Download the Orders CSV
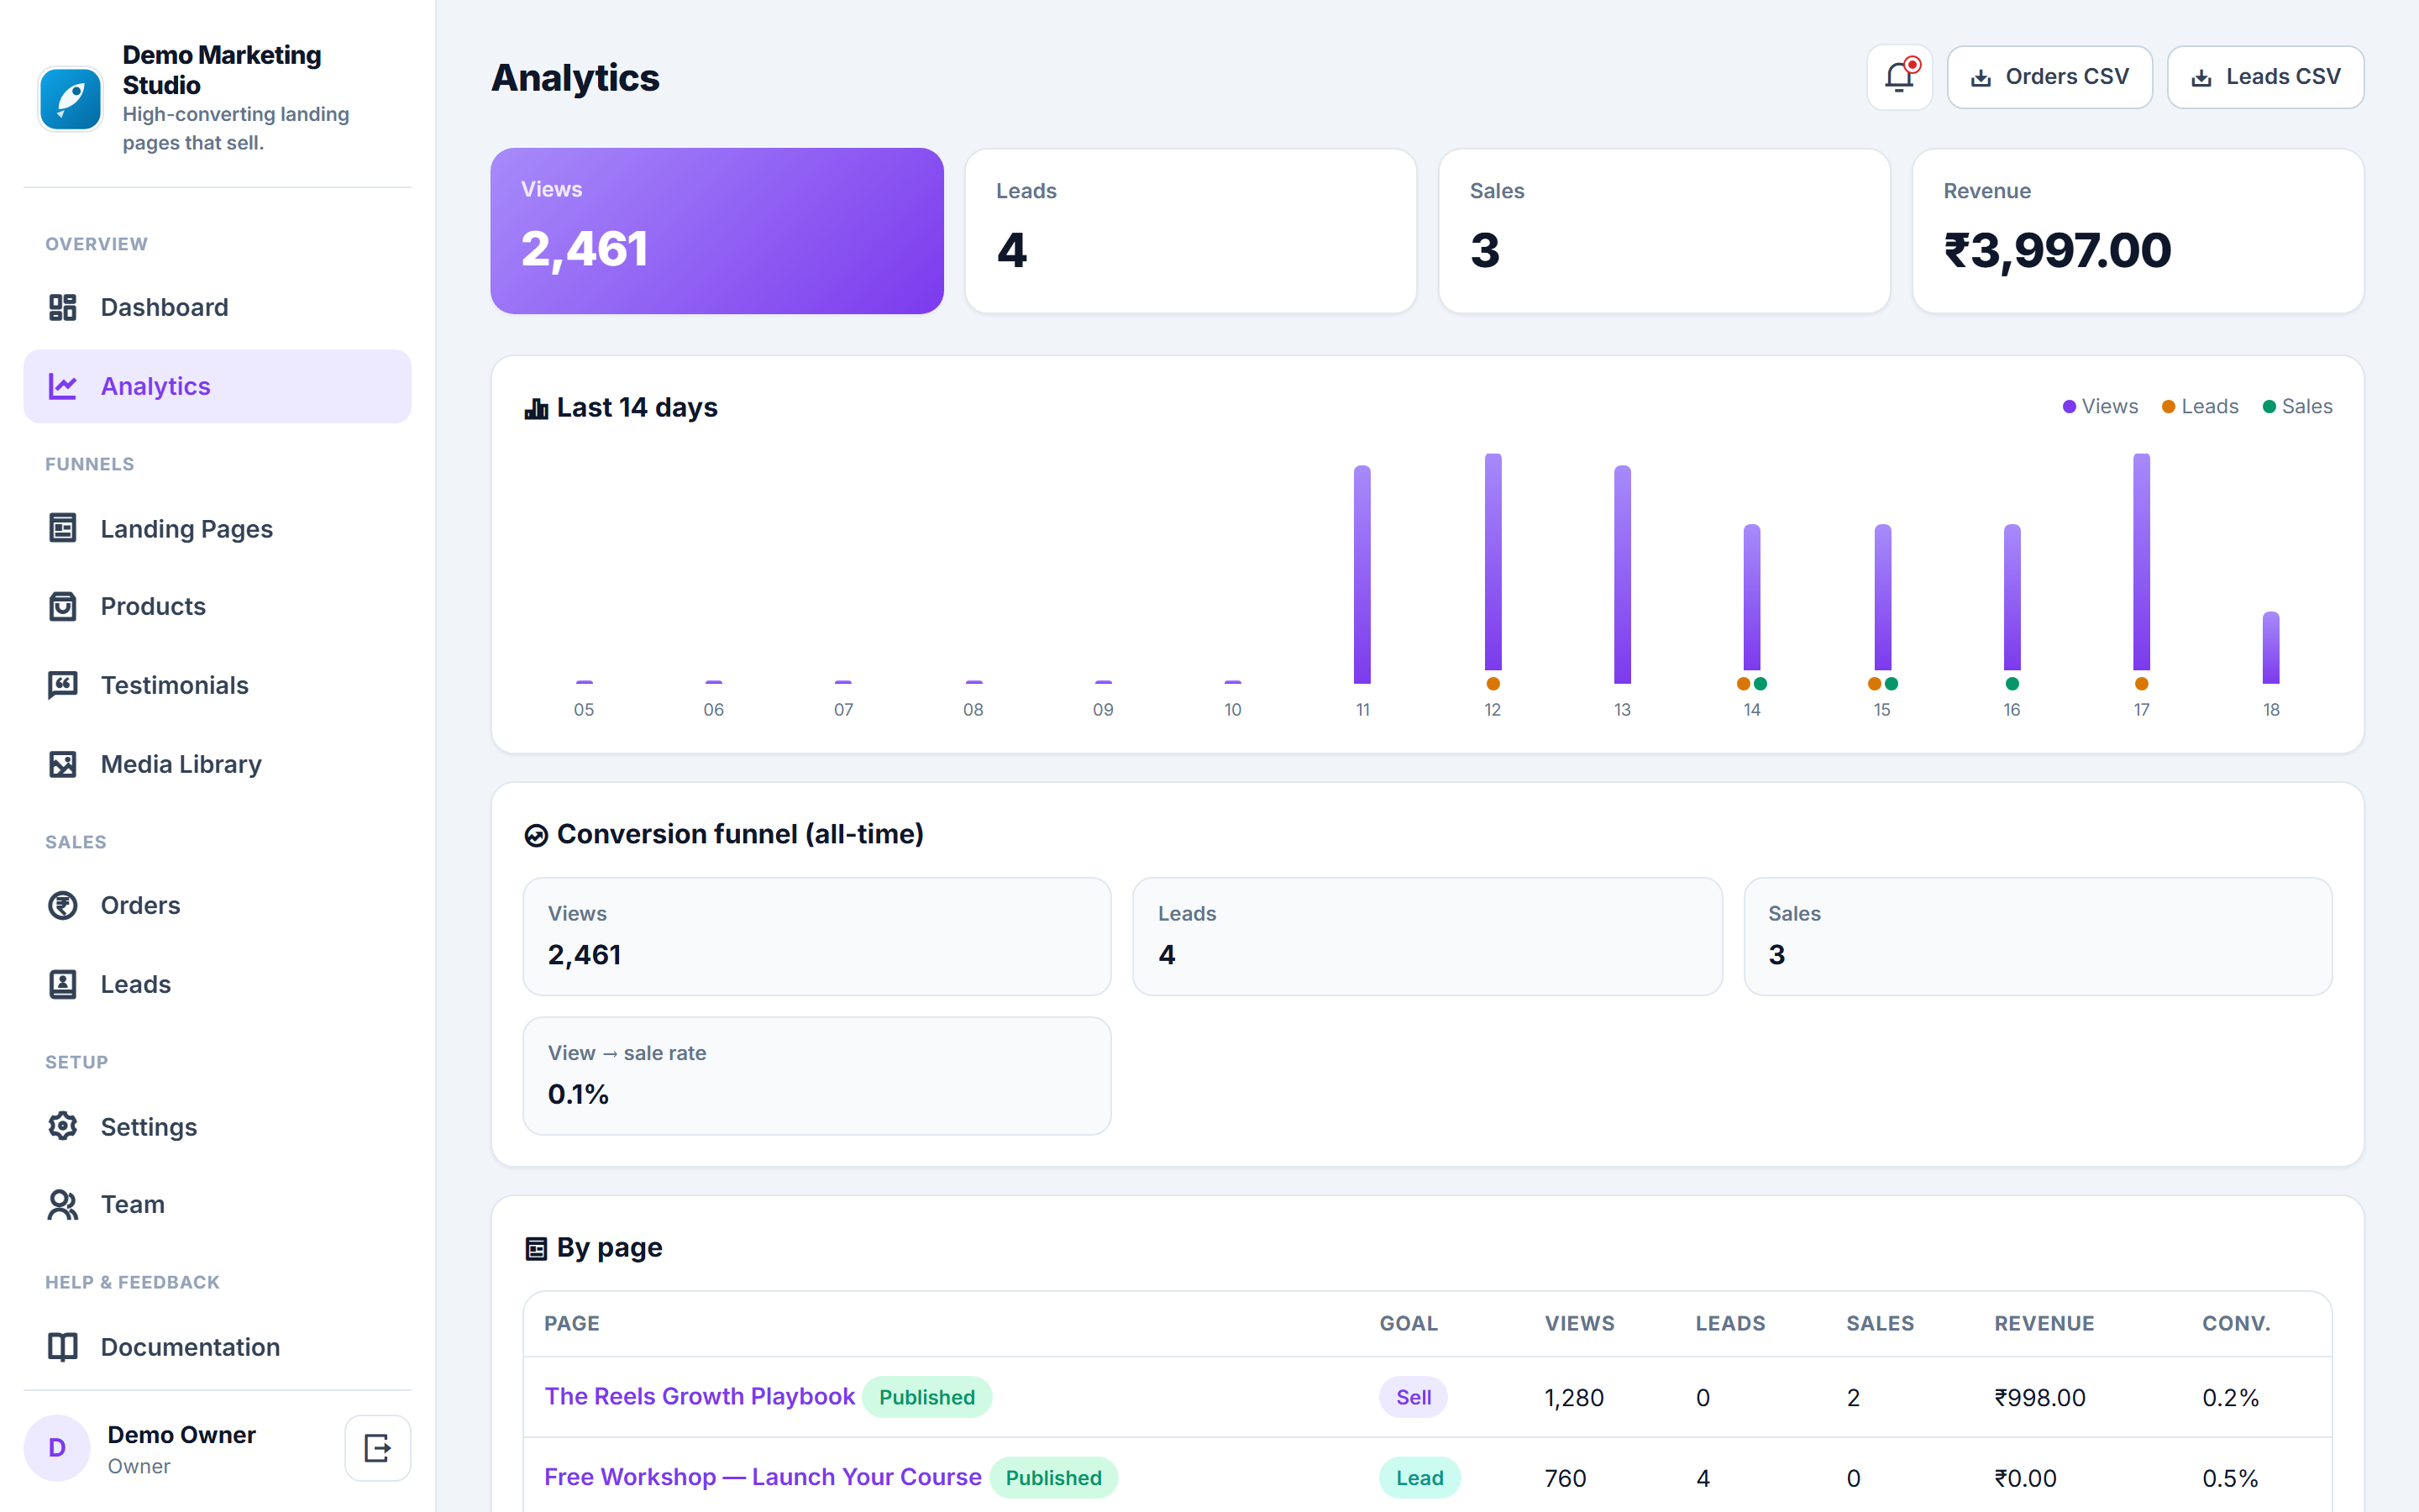Image resolution: width=2419 pixels, height=1512 pixels. [x=2049, y=77]
